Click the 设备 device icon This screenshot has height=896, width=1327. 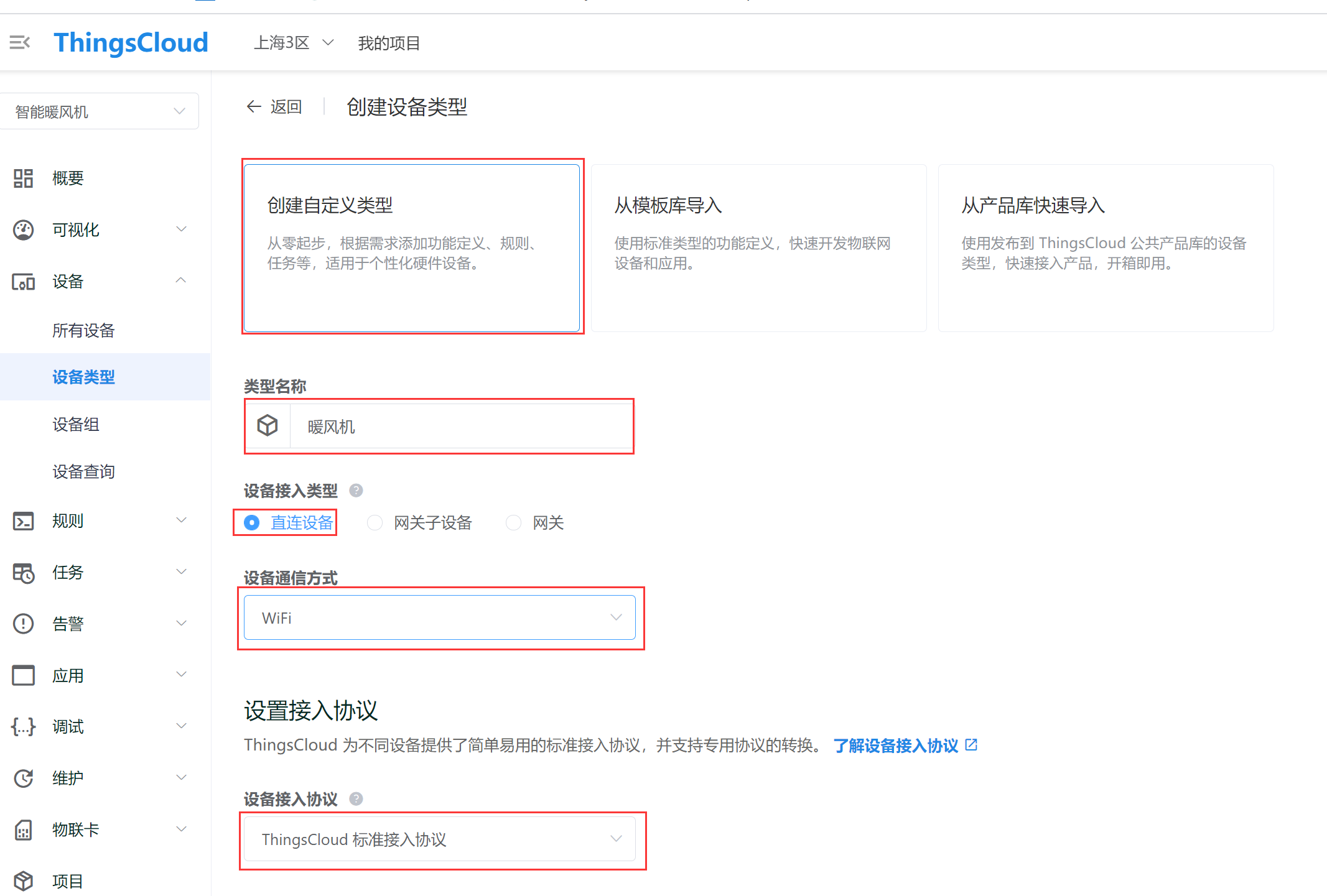[24, 282]
